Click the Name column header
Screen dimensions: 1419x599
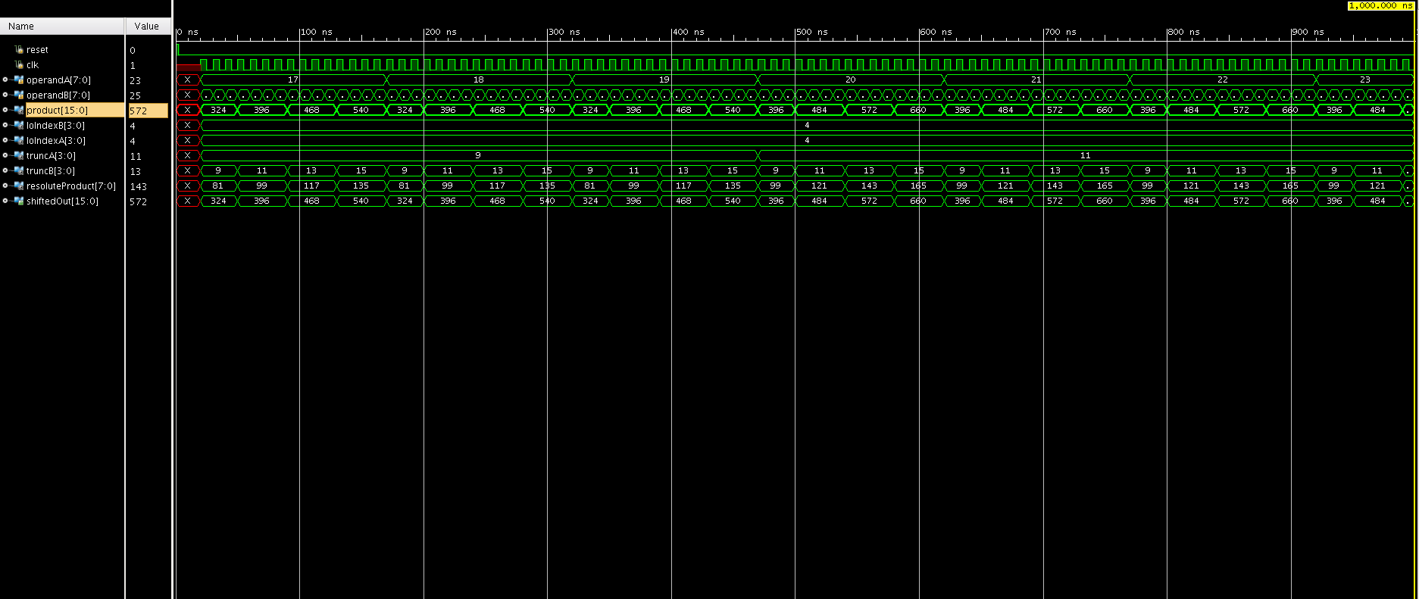click(x=62, y=26)
